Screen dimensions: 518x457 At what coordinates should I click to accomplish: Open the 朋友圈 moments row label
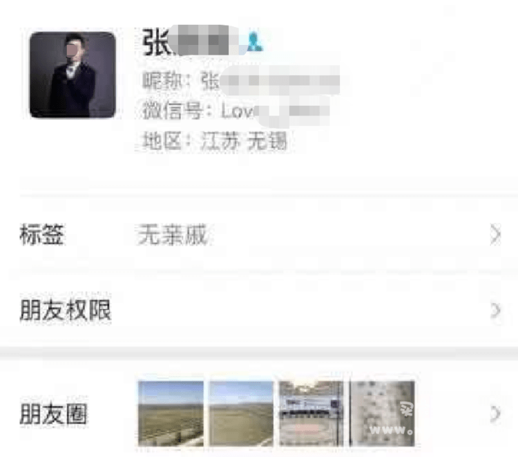point(53,413)
